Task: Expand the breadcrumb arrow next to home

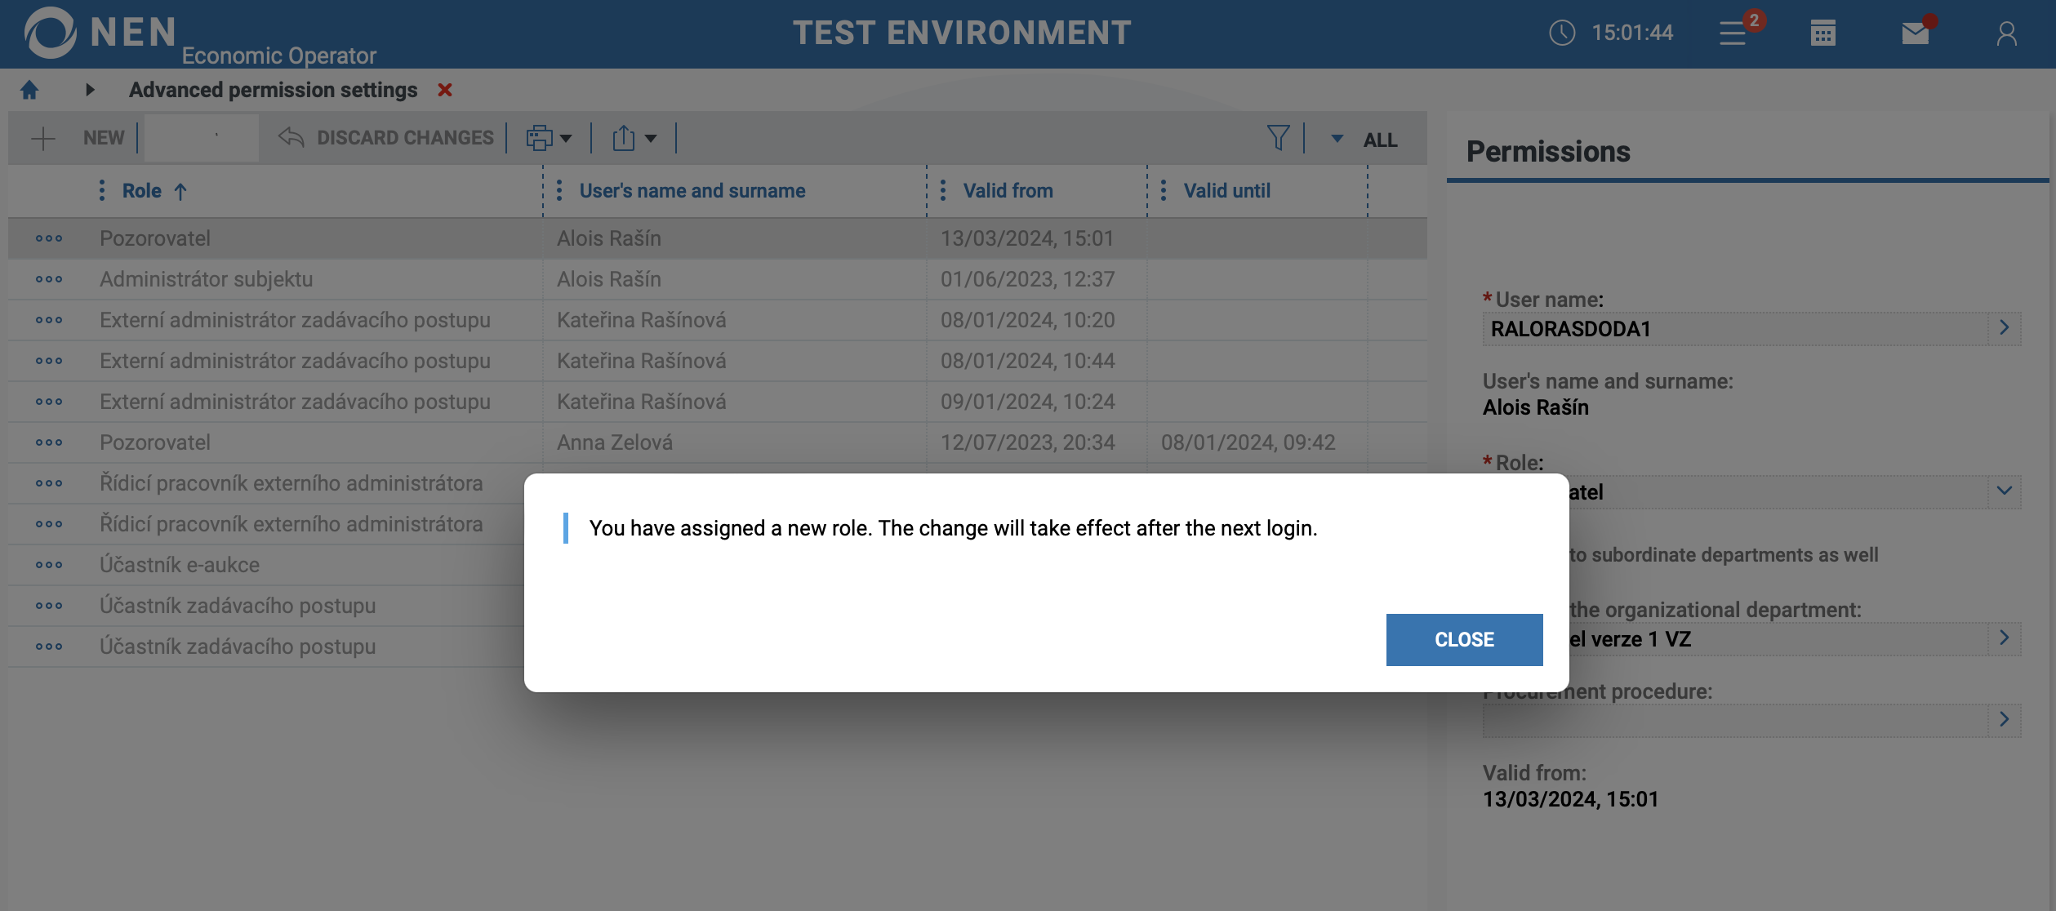Action: pyautogui.click(x=90, y=90)
